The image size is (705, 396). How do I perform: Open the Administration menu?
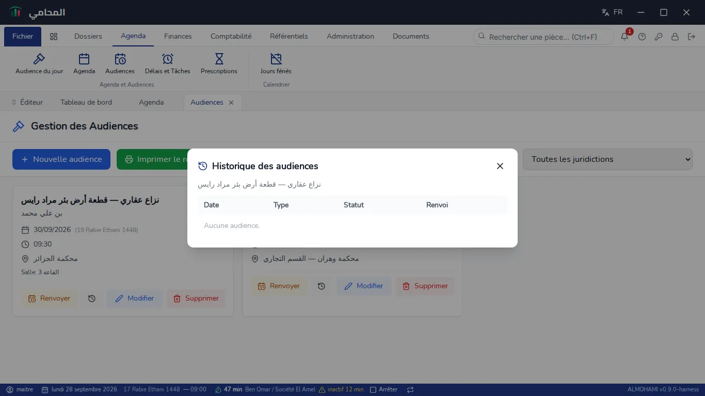350,36
